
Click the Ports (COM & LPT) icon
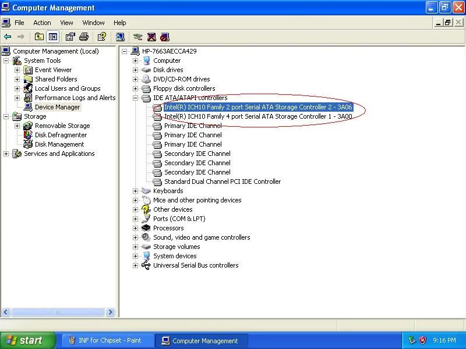[146, 219]
